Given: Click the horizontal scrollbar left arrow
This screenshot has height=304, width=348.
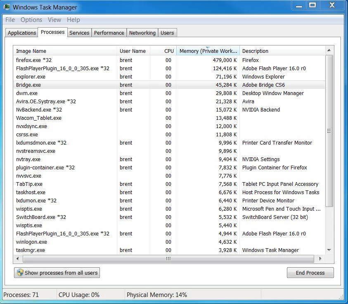Looking at the screenshot, I should (18, 259).
